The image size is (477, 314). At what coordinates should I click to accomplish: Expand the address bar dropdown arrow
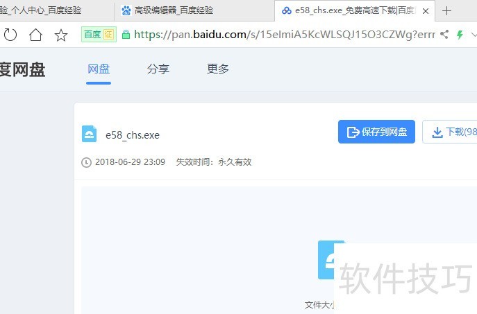pos(474,35)
